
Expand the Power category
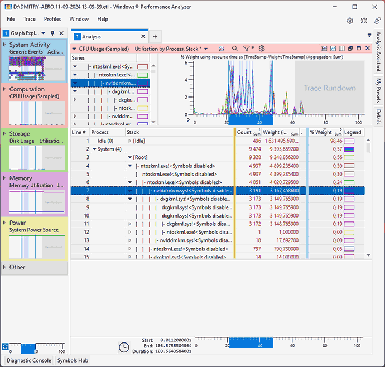[x=4, y=223]
